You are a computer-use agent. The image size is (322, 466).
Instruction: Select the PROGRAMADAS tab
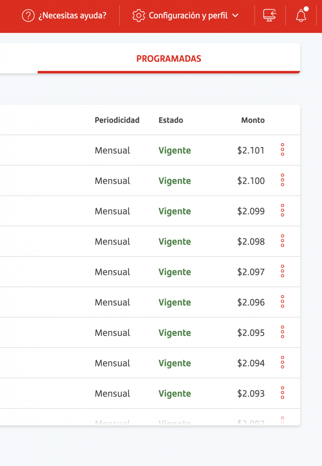pyautogui.click(x=169, y=59)
